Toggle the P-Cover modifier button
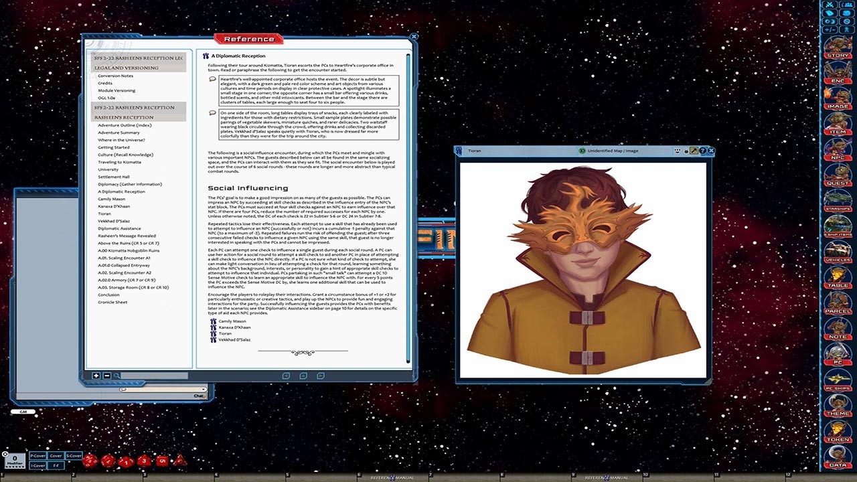 [37, 456]
